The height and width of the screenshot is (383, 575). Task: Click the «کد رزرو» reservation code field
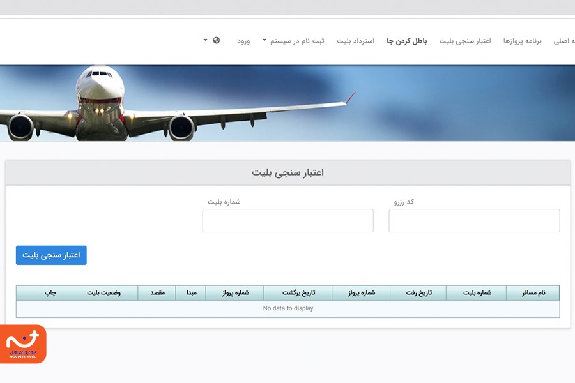[474, 220]
